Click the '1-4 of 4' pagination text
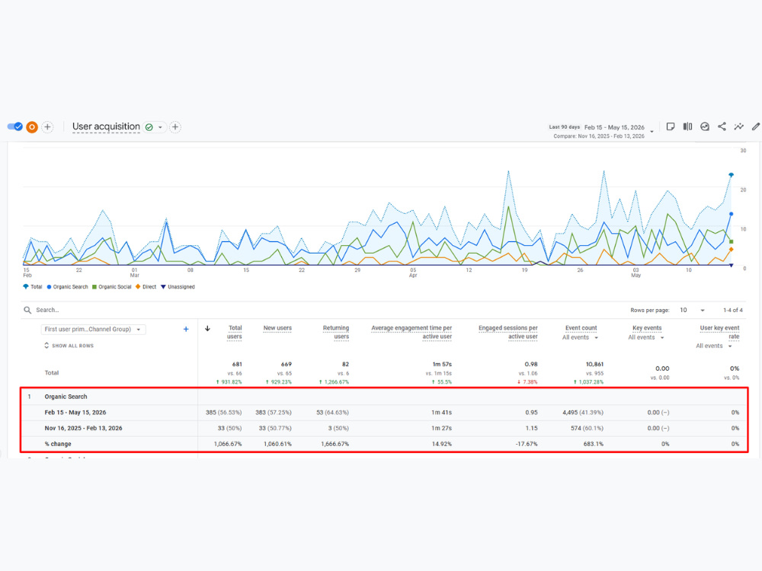762x571 pixels. click(x=733, y=311)
